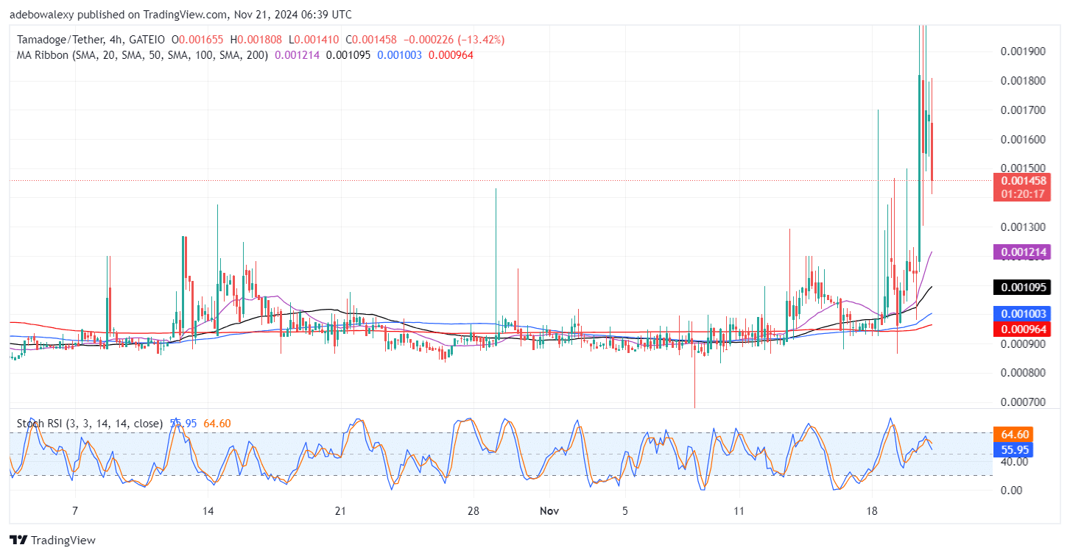Click the purple SMA 20 value 0.001214 in legend
Image resolution: width=1070 pixels, height=556 pixels.
[x=298, y=55]
